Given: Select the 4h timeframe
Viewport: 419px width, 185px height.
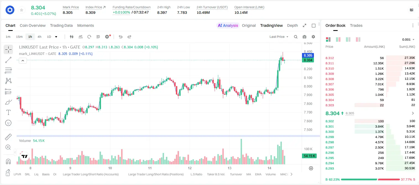Looking at the screenshot, I should (x=39, y=37).
